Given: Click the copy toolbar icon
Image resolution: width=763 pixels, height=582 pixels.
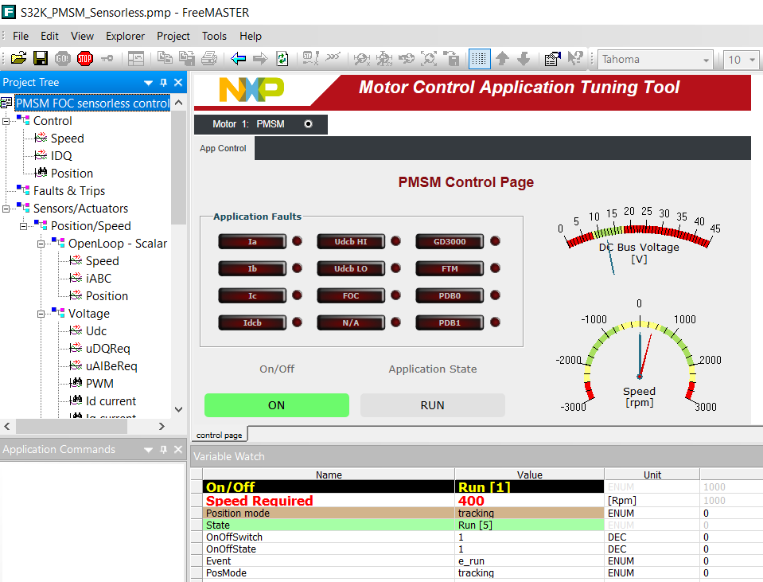Looking at the screenshot, I should coord(165,58).
